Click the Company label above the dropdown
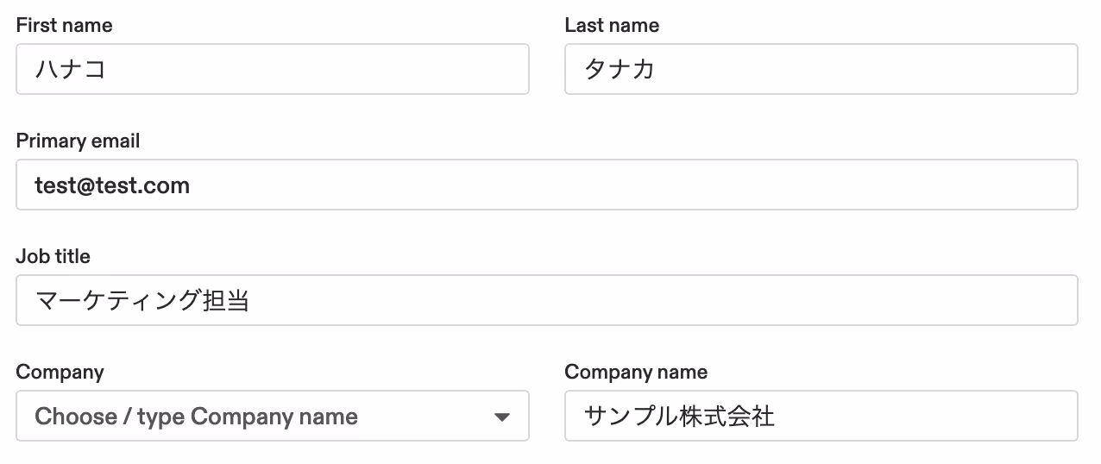The height and width of the screenshot is (464, 1101). click(60, 372)
